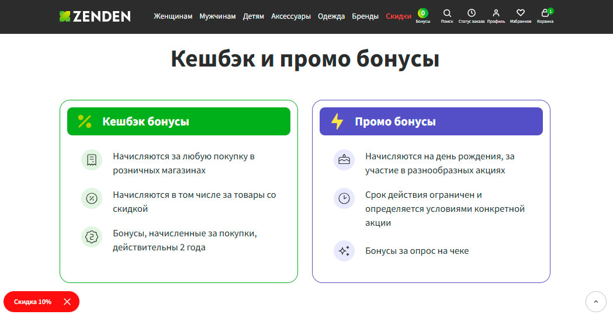613x318 pixels.
Task: Close the Скидка 10% popup
Action: (x=67, y=302)
